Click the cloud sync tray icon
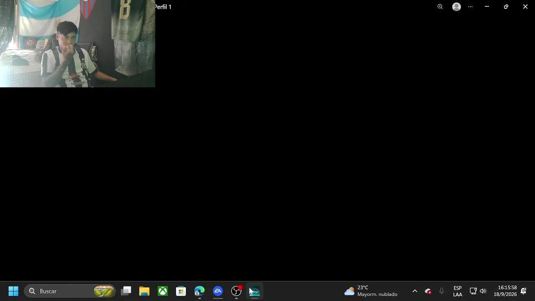This screenshot has width=535, height=301. (428, 291)
